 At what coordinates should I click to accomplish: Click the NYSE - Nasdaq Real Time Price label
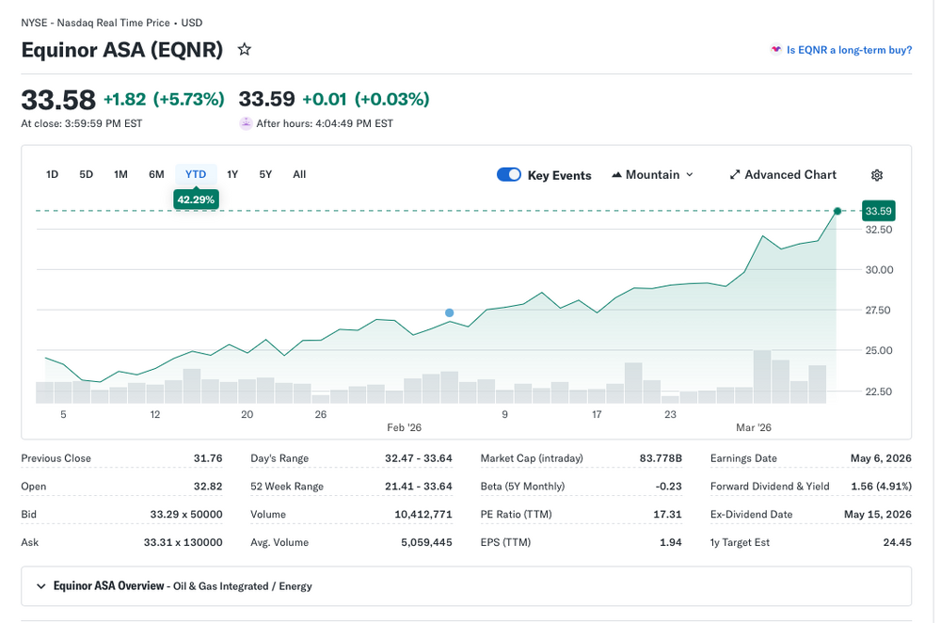[x=95, y=23]
